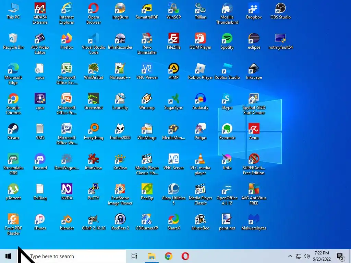Select the AIDA64 Extreme shortcut
351x263 pixels.
40,13
